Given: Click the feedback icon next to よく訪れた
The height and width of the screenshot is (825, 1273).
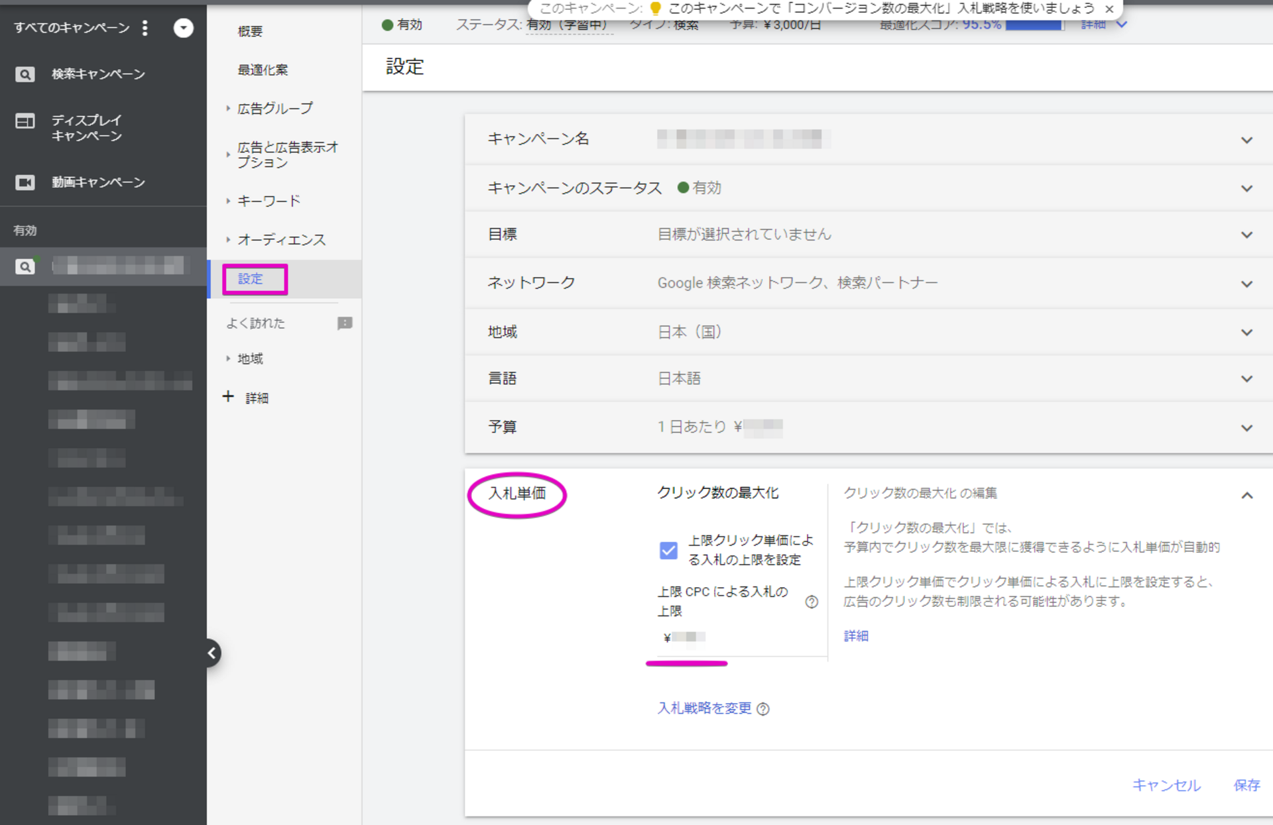Looking at the screenshot, I should pos(345,323).
